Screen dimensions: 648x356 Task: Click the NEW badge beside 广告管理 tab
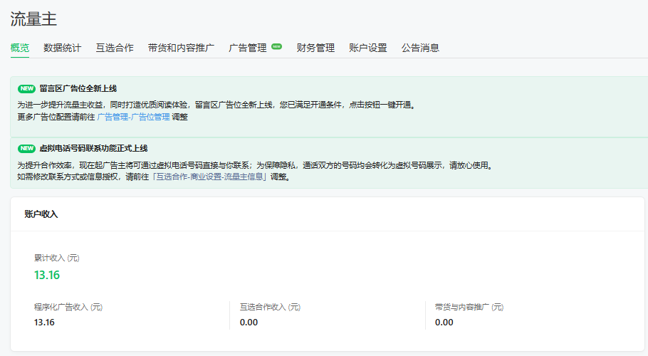[276, 47]
